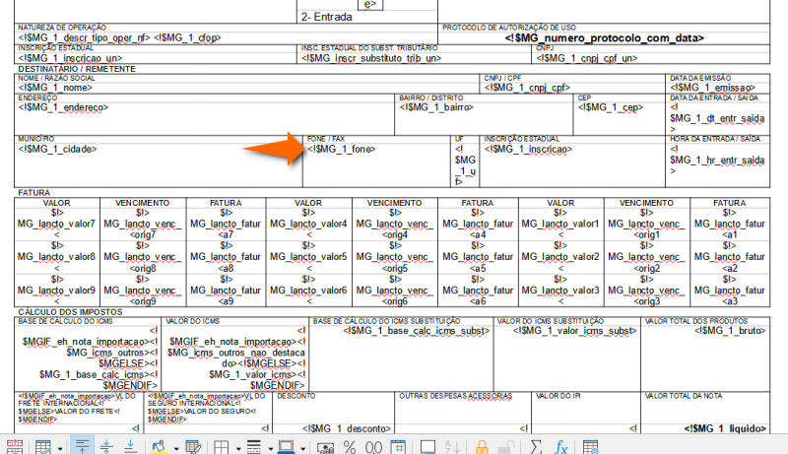Click the <!$MG_1_endereco> field

click(63, 107)
